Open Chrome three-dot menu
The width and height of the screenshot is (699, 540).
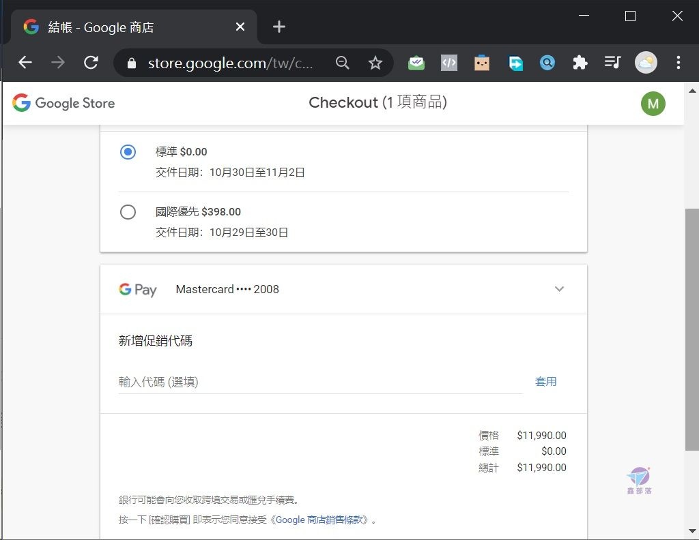tap(679, 62)
